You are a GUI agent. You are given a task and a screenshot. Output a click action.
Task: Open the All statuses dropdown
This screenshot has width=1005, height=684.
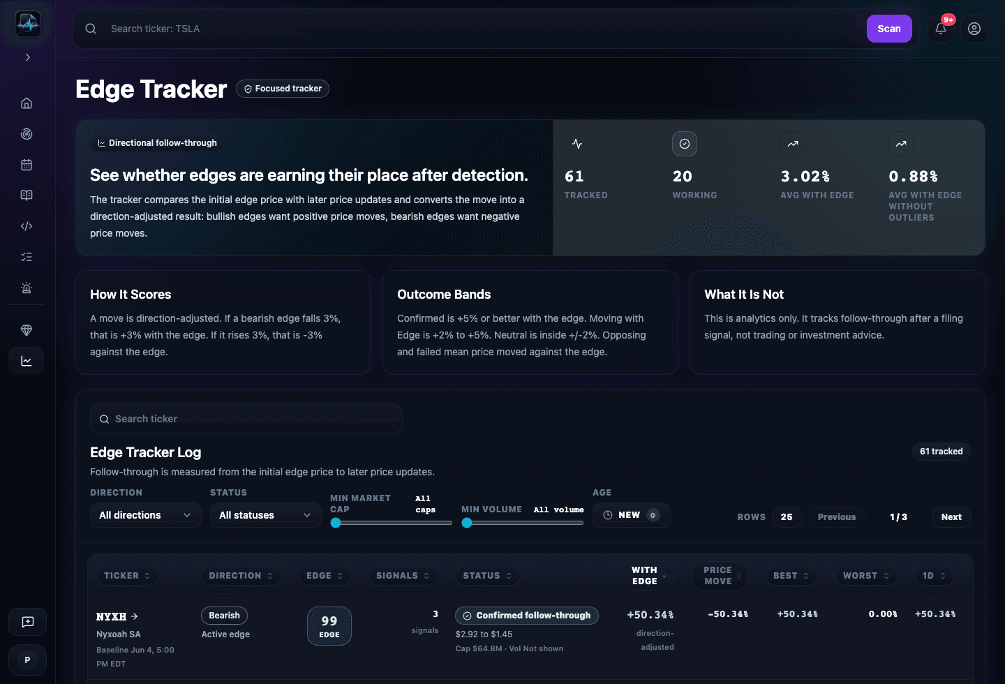coord(266,515)
